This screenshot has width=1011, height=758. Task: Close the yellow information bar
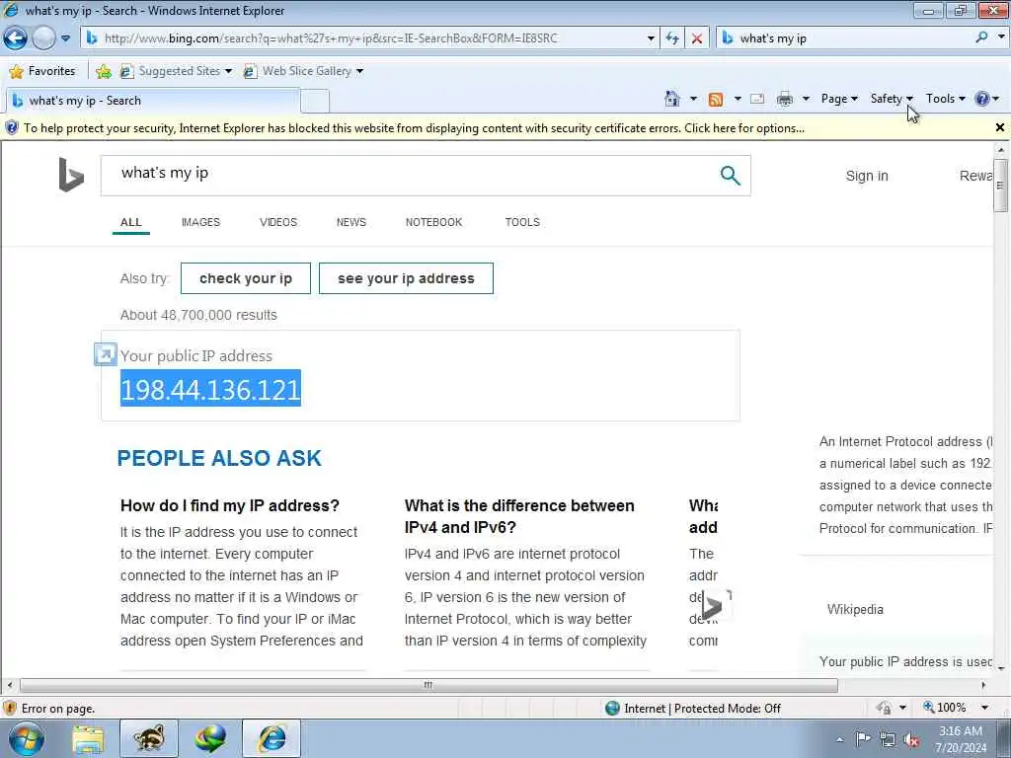[x=999, y=127]
